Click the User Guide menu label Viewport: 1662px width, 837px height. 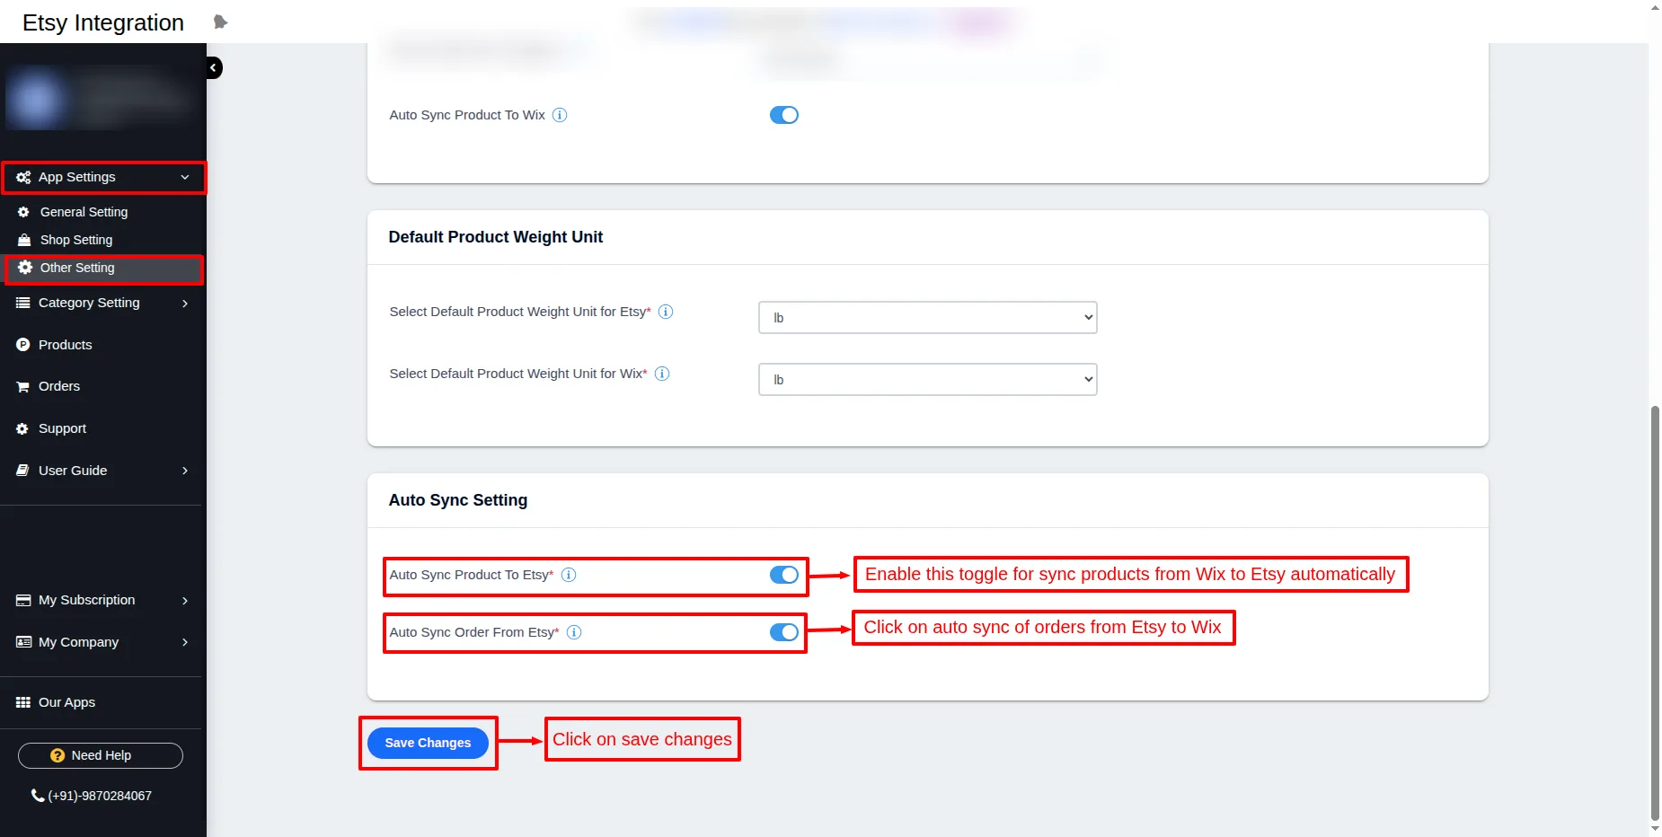pos(73,471)
